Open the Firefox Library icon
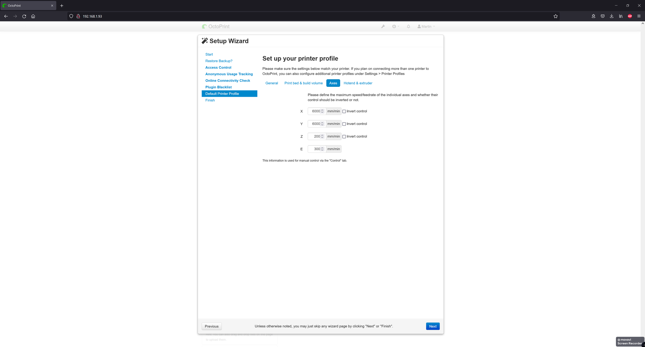This screenshot has width=645, height=347. (621, 16)
